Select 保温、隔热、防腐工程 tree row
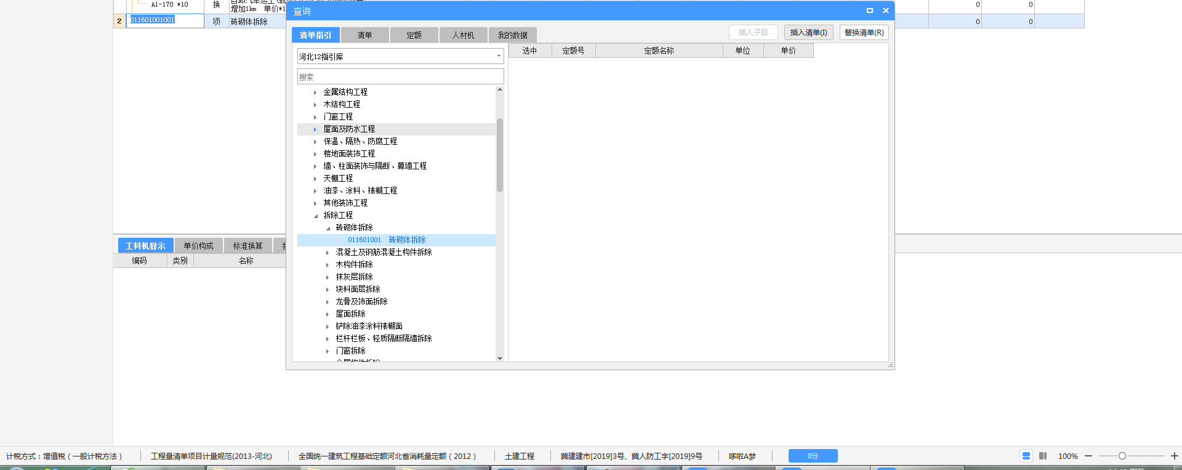The width and height of the screenshot is (1182, 470). click(x=396, y=142)
